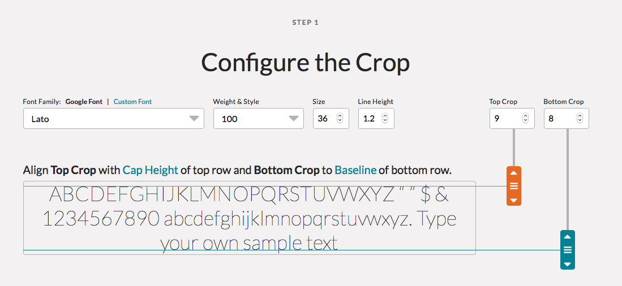Select the Google Font option
Image resolution: width=622 pixels, height=286 pixels.
(x=84, y=101)
